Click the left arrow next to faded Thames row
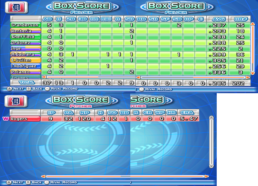 [44, 77]
